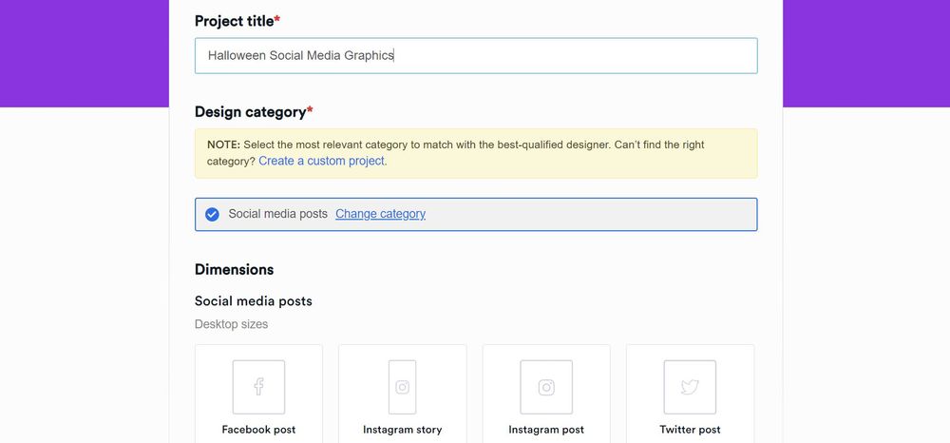Select the Instagram story phone-shaped icon

(402, 387)
